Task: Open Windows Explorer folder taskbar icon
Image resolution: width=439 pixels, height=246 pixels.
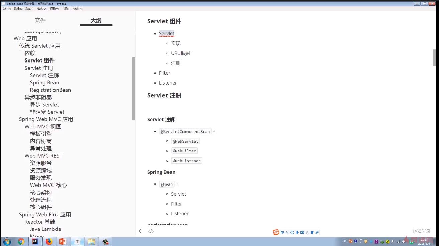Action: pos(91,241)
